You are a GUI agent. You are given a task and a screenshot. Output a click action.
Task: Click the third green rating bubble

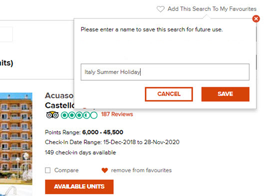click(79, 115)
